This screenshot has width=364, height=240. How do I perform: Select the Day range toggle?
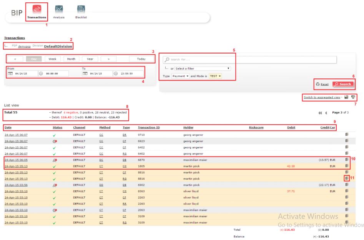click(x=34, y=59)
